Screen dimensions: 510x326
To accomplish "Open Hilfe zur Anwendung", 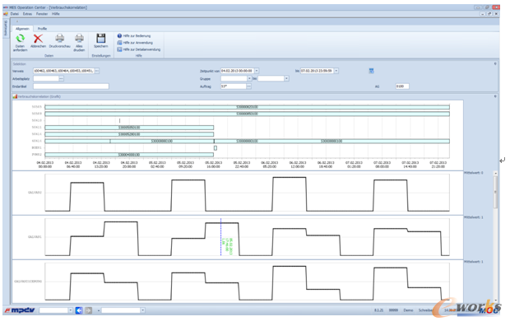I will (135, 43).
